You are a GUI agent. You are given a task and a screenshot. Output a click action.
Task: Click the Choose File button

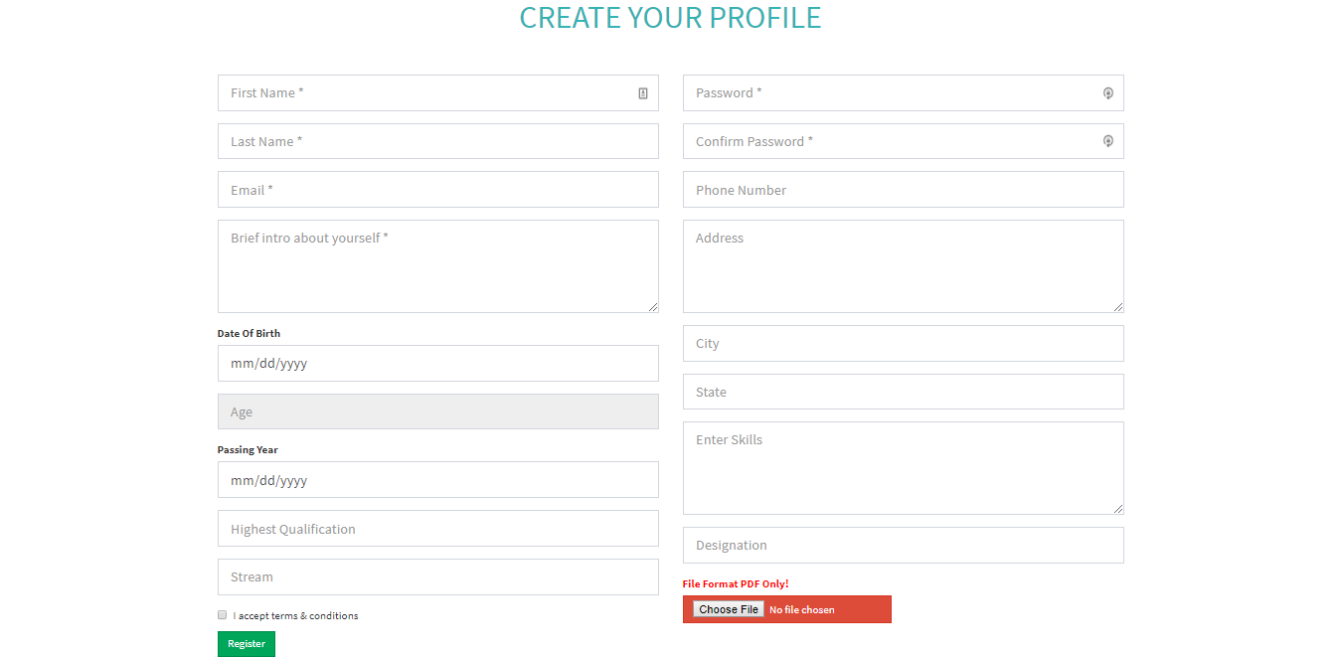click(x=729, y=609)
